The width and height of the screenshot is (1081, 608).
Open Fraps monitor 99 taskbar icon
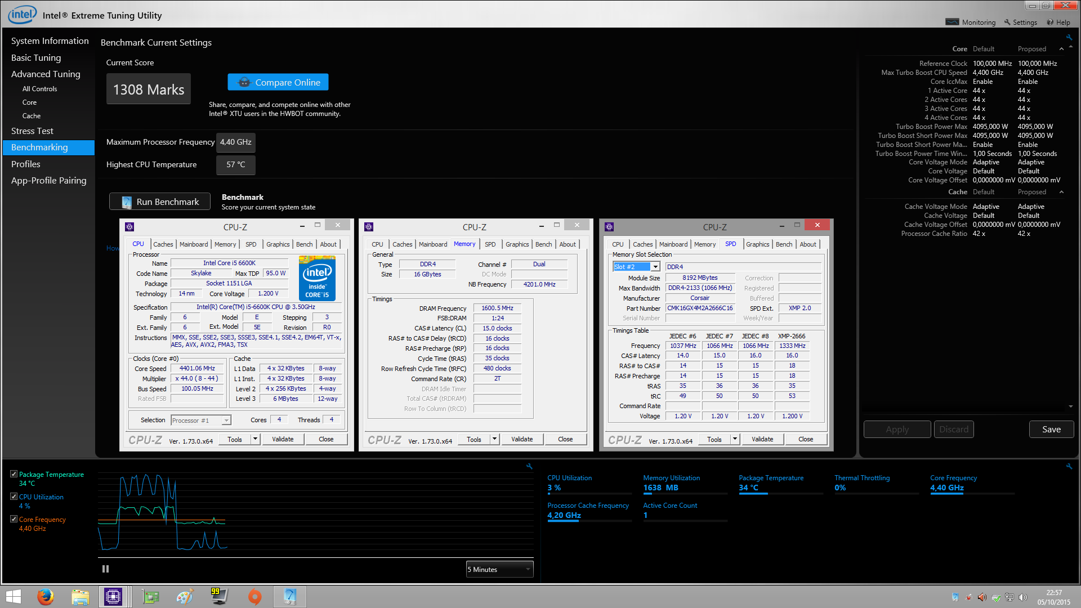tap(218, 596)
